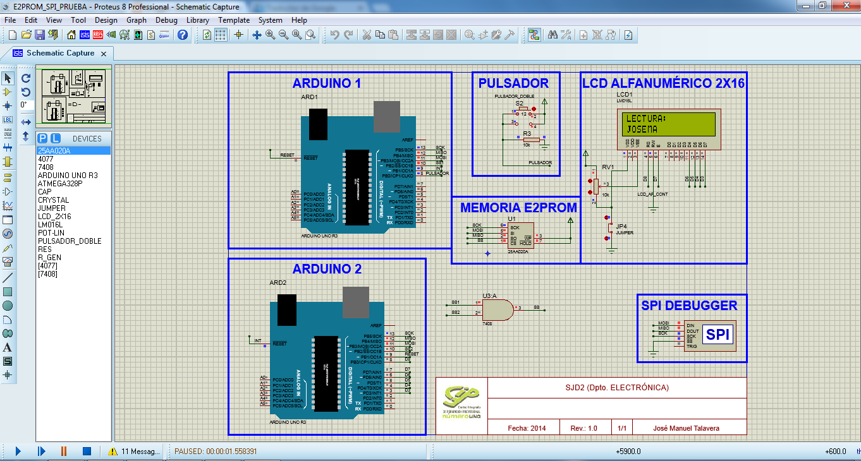861x461 pixels.
Task: Select Graph mode tool
Action: [x=8, y=205]
